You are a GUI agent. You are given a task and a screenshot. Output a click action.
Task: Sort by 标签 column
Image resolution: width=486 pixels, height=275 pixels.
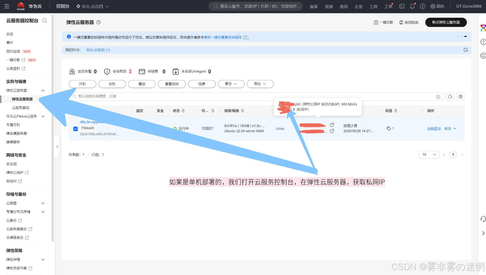coord(396,111)
